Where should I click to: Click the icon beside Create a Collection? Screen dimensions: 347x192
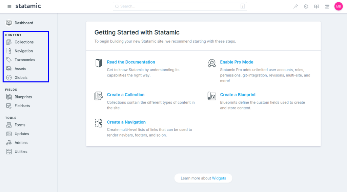[x=99, y=96]
